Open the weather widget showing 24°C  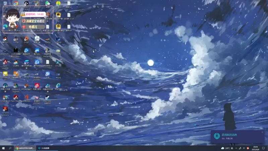click(x=227, y=148)
